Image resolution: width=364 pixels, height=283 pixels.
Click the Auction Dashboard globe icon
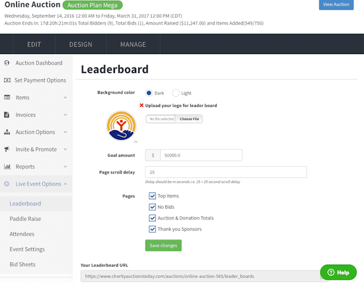(7, 63)
